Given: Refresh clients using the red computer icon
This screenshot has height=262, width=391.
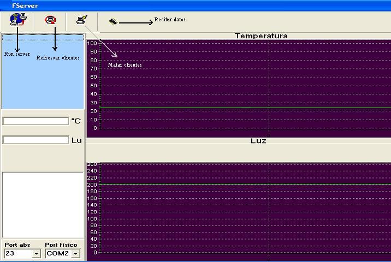Looking at the screenshot, I should 50,20.
